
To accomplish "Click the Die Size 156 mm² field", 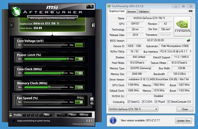I will pyautogui.click(x=165, y=29).
